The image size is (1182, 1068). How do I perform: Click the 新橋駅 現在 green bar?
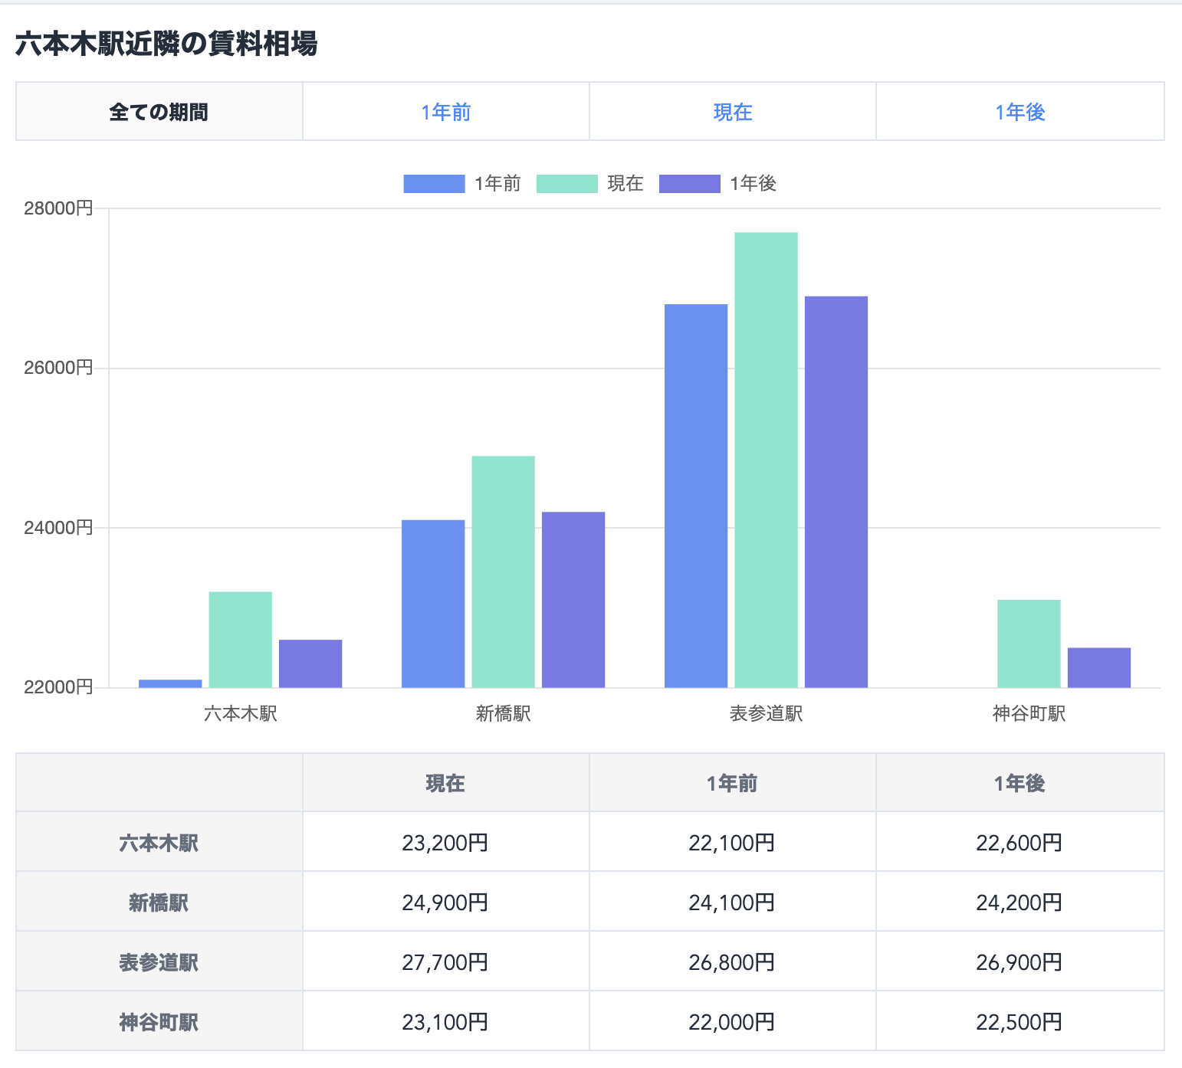504,572
